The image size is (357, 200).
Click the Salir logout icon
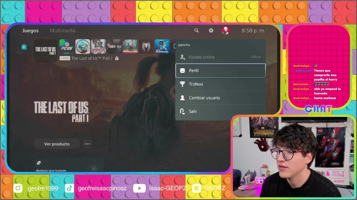182,111
